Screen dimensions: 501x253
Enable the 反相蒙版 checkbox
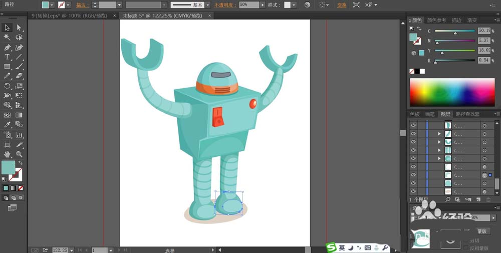point(466,247)
